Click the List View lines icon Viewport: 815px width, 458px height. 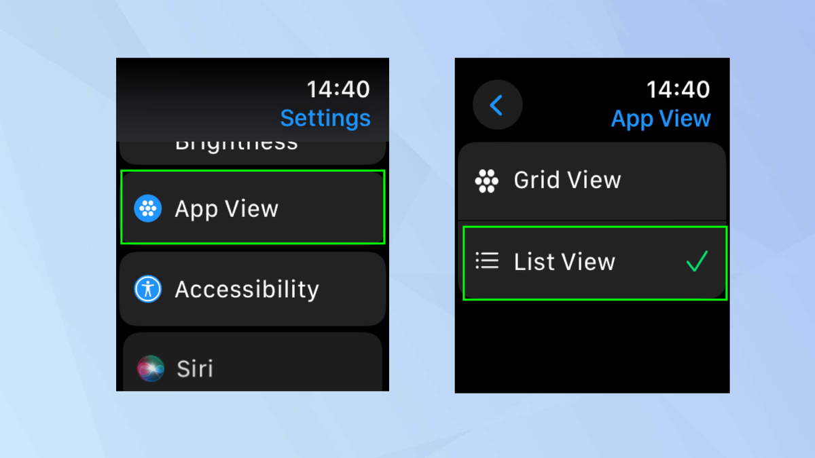tap(486, 261)
